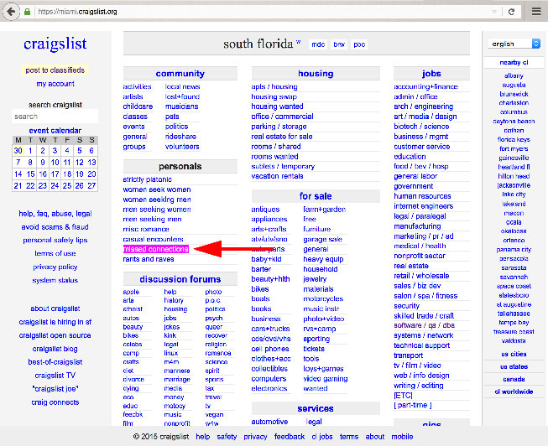Open help, faq, abuse, legal link
Image resolution: width=548 pixels, height=446 pixels.
click(x=55, y=214)
